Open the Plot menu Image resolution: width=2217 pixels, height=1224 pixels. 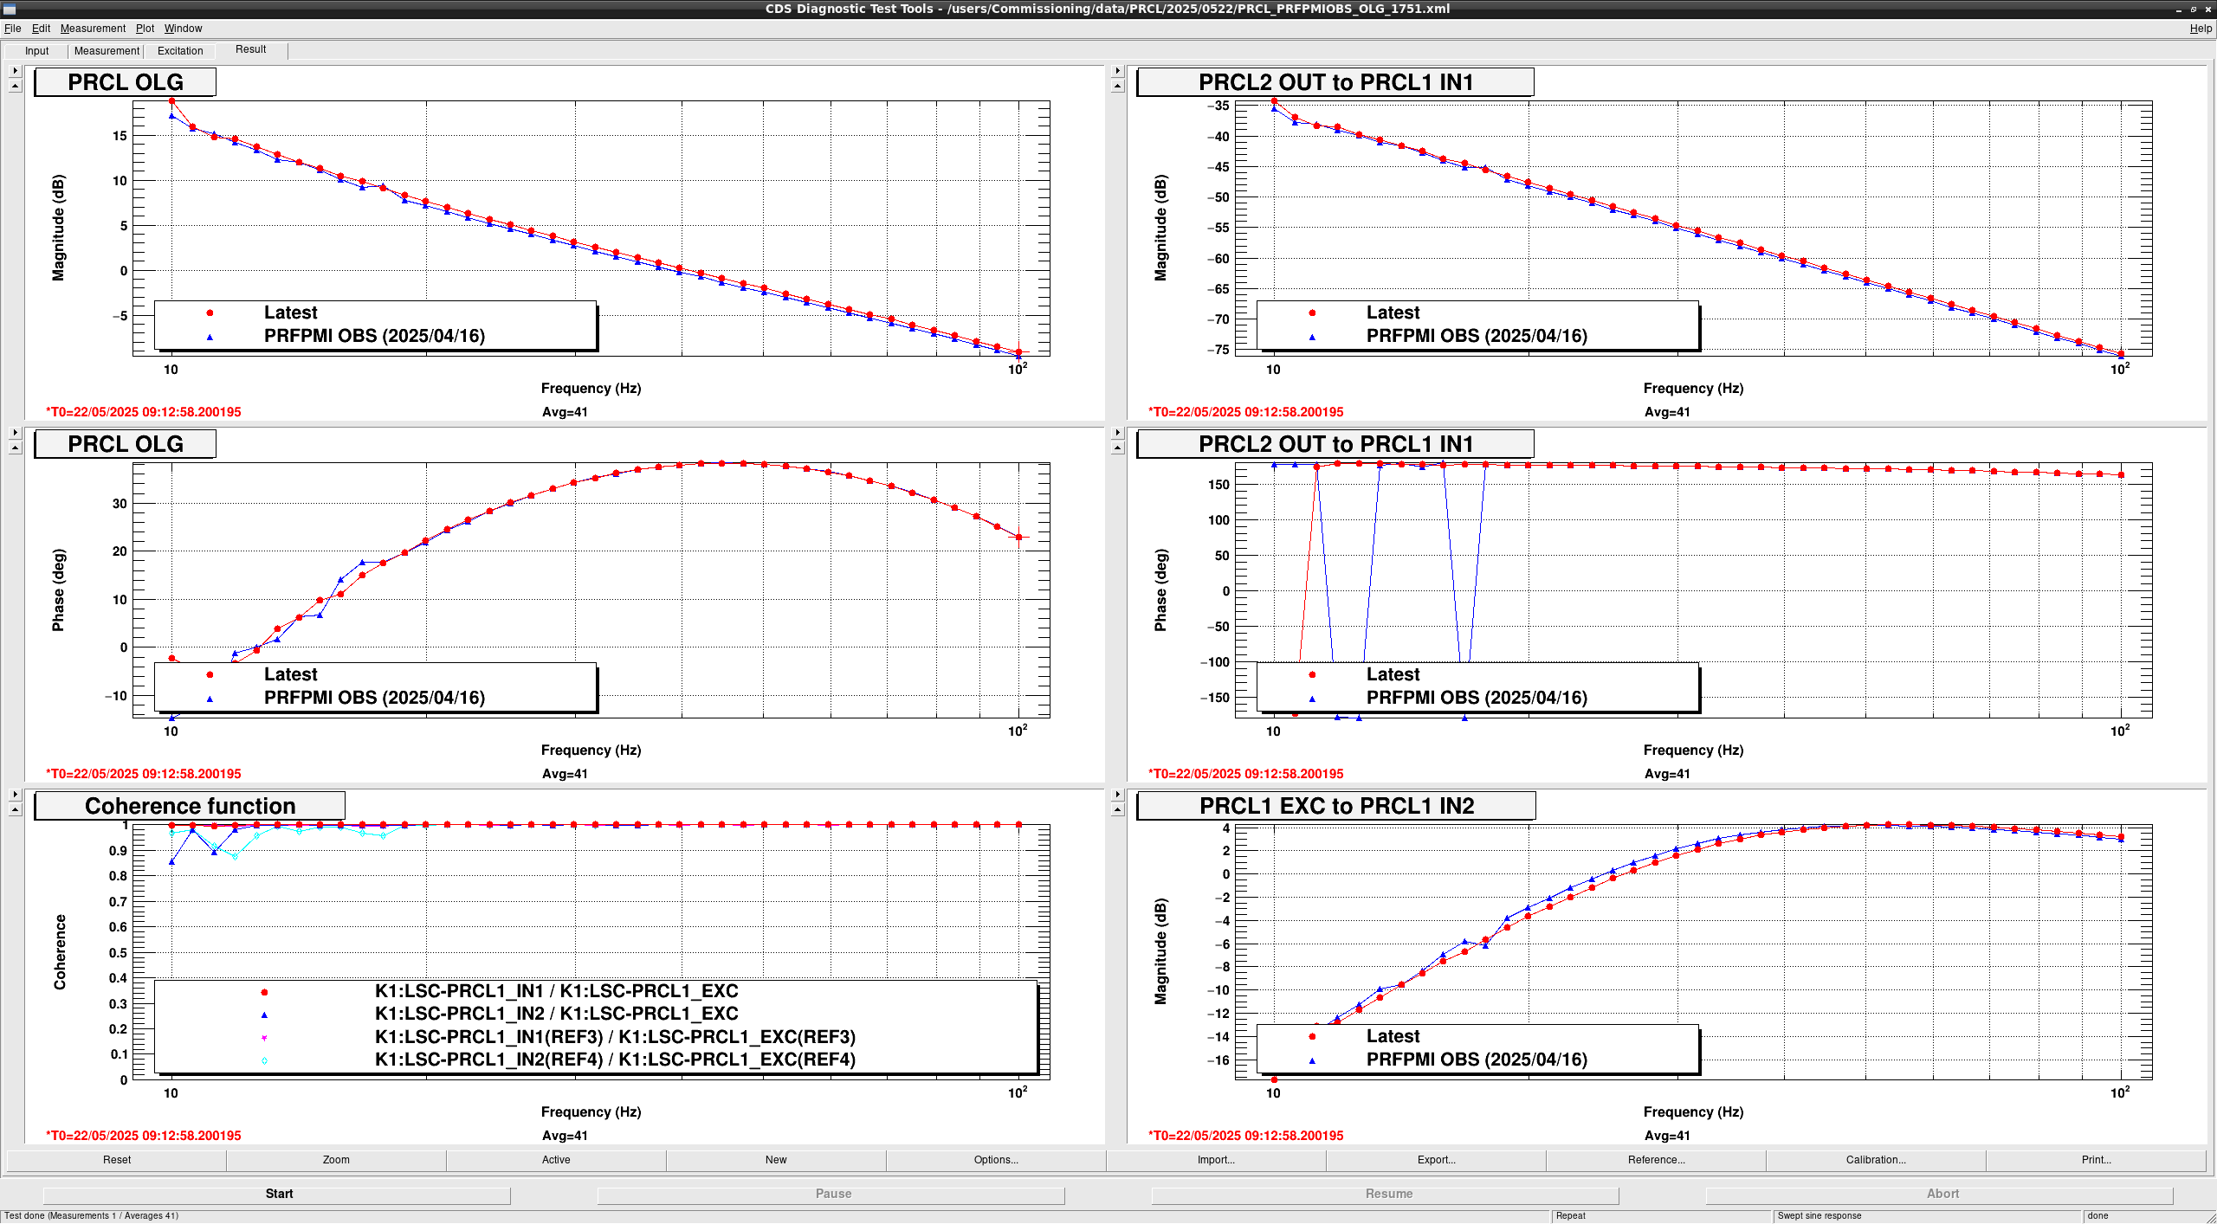click(145, 29)
